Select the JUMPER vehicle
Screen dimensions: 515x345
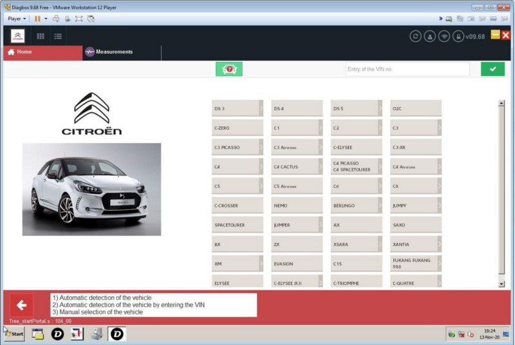click(x=297, y=225)
